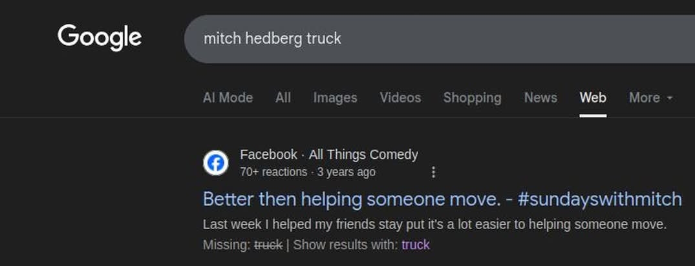Show results with the purple truck link
Screen dimensions: 695x266
coord(416,245)
